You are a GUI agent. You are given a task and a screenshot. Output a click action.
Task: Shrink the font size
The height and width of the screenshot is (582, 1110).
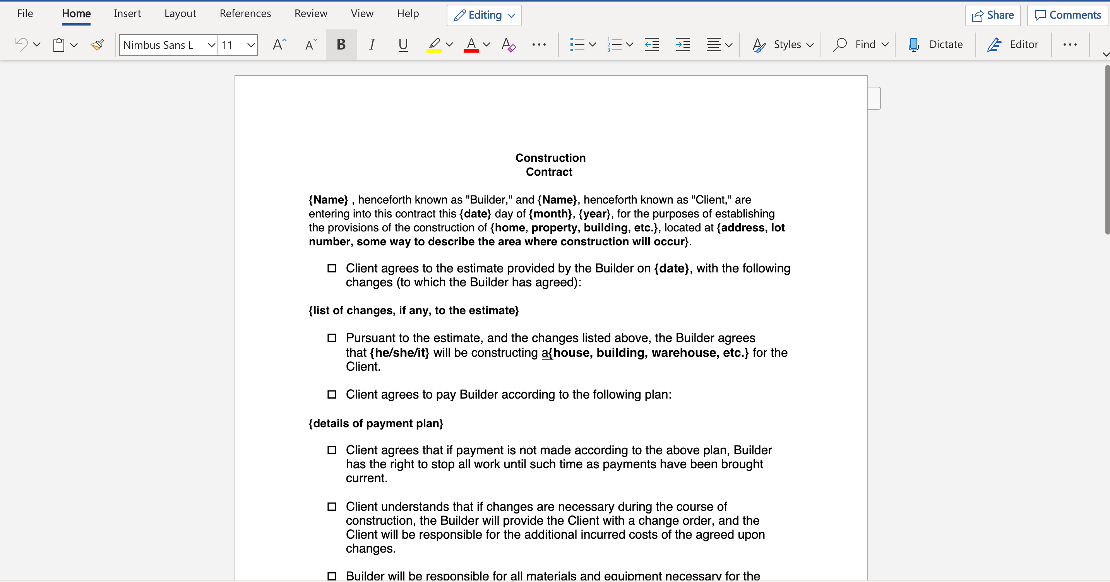310,45
